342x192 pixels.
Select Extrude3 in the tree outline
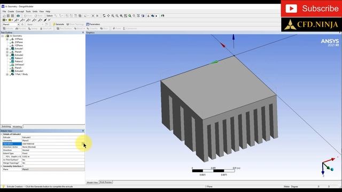coord(19,71)
